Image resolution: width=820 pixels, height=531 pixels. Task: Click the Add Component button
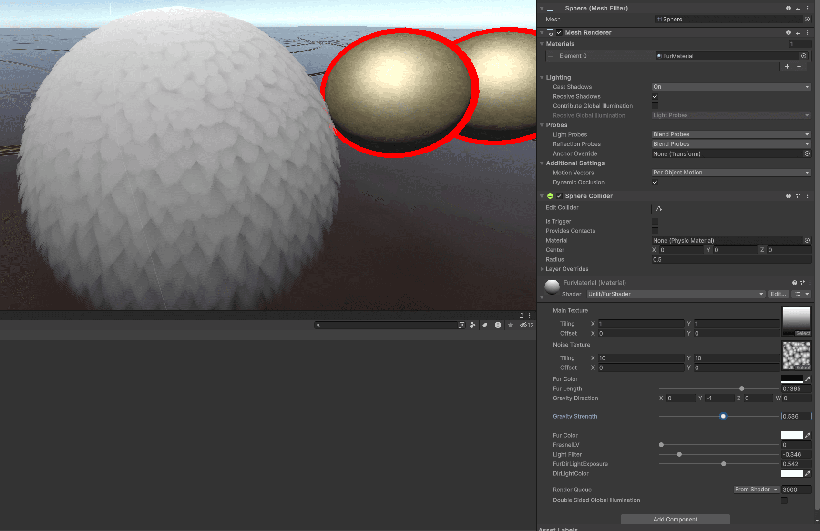675,520
